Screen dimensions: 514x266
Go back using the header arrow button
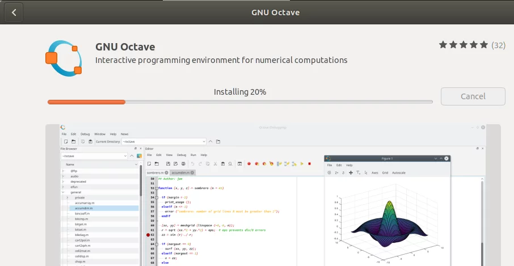coord(14,12)
